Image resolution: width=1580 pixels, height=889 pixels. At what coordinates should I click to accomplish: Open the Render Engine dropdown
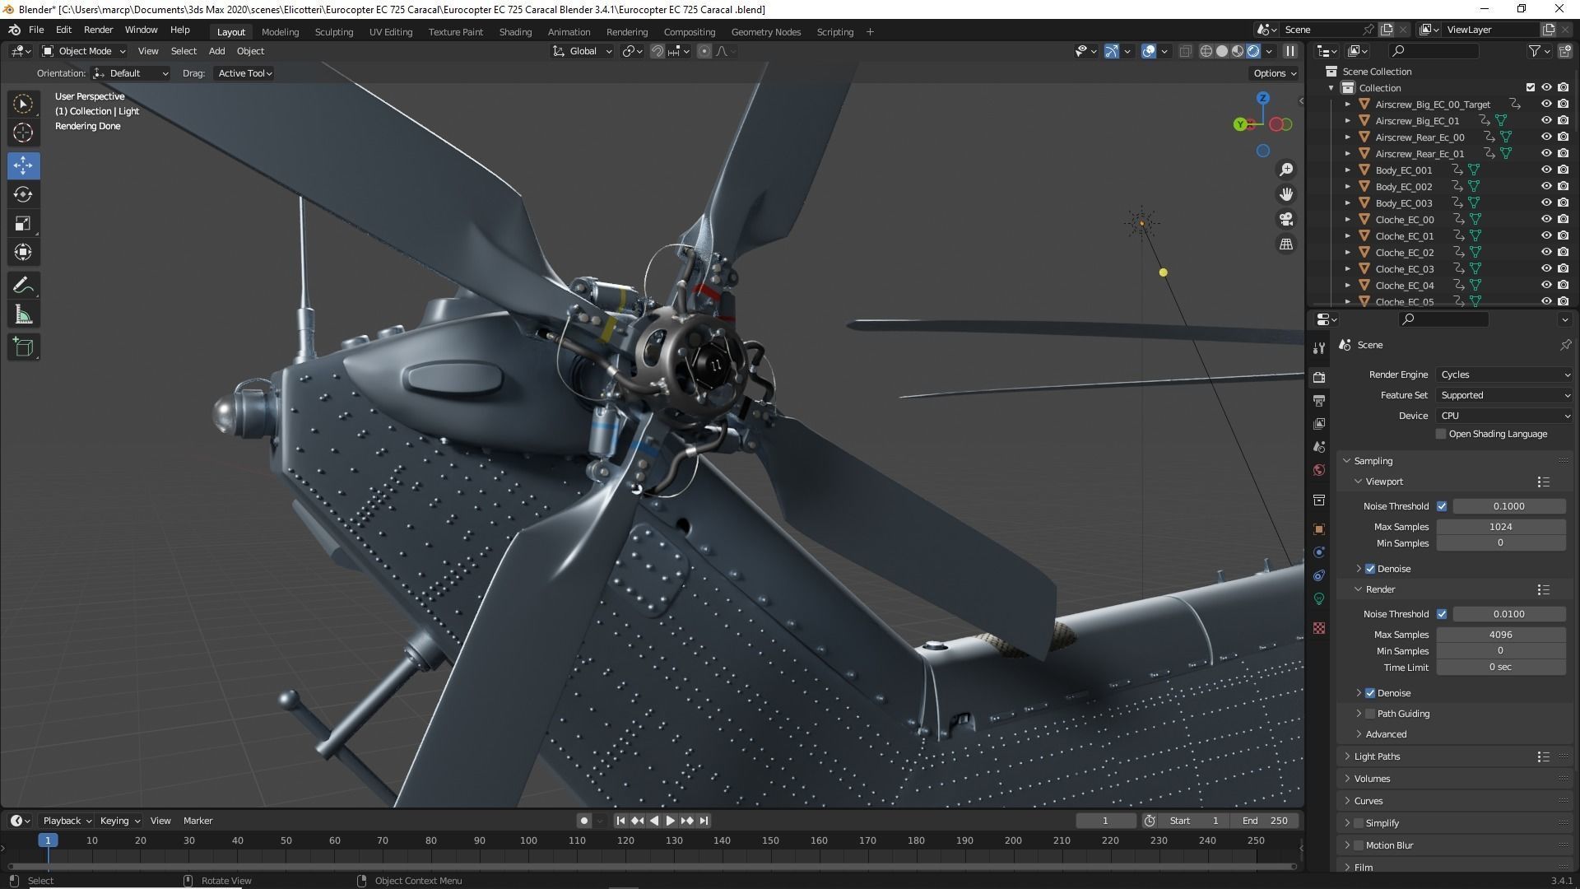(x=1504, y=375)
